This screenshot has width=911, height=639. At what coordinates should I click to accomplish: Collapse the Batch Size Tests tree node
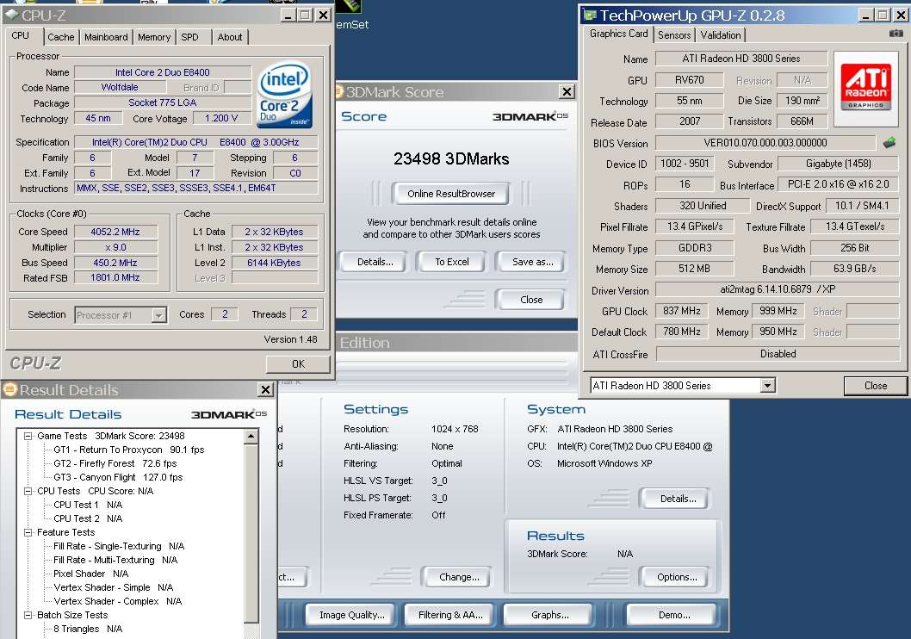click(28, 615)
